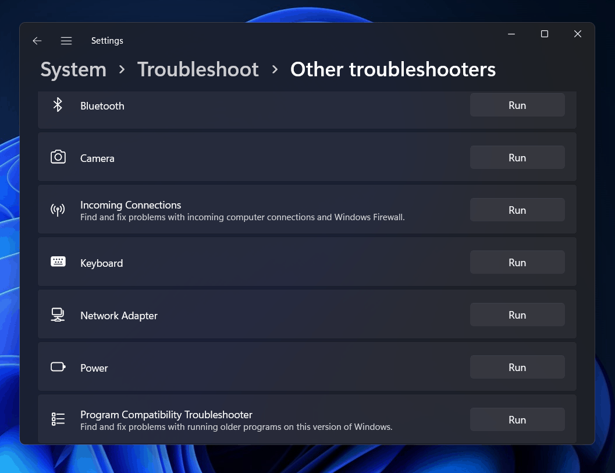The width and height of the screenshot is (615, 473).
Task: Select the Keyboard troubleshooter row
Action: pos(262,262)
